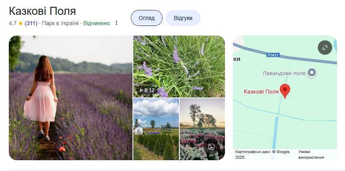Click the yellow rating star
The image size is (345, 171).
click(21, 23)
